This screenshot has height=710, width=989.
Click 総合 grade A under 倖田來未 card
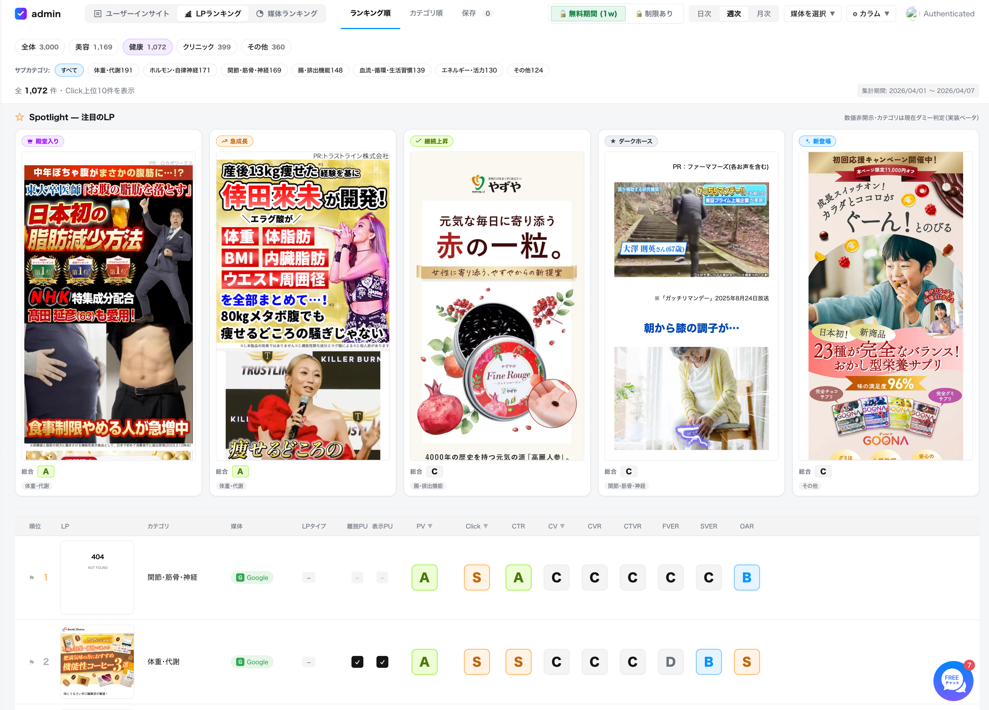click(240, 471)
